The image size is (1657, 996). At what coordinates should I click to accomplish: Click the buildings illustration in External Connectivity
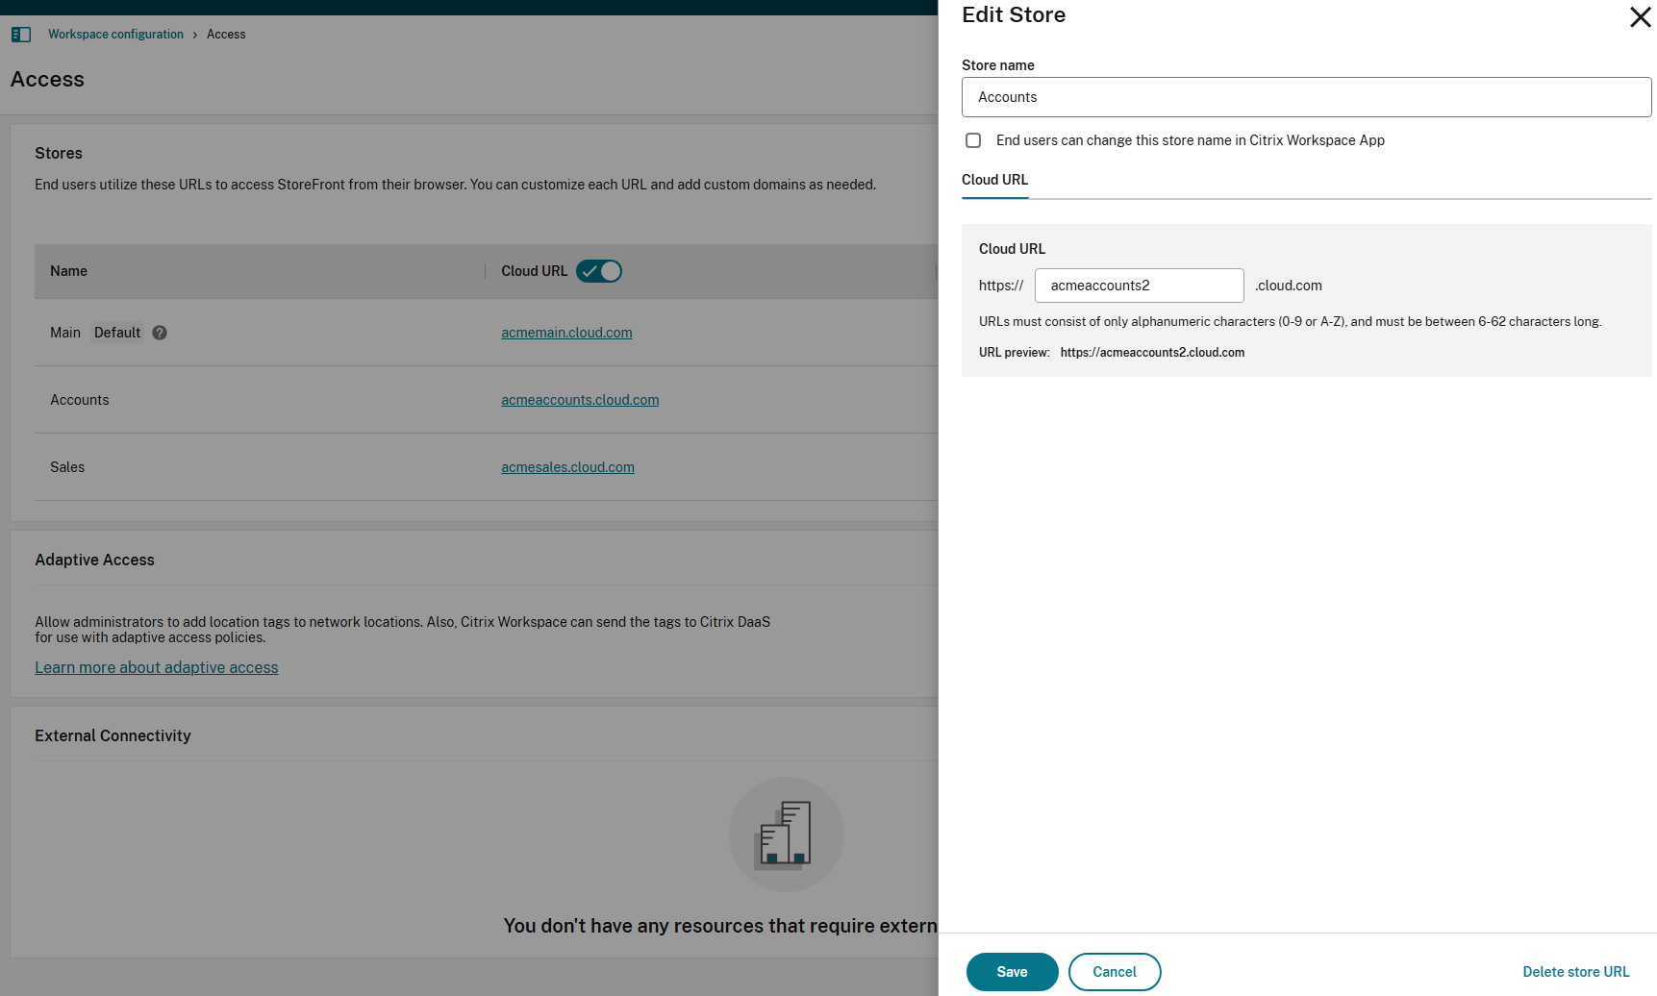point(786,834)
